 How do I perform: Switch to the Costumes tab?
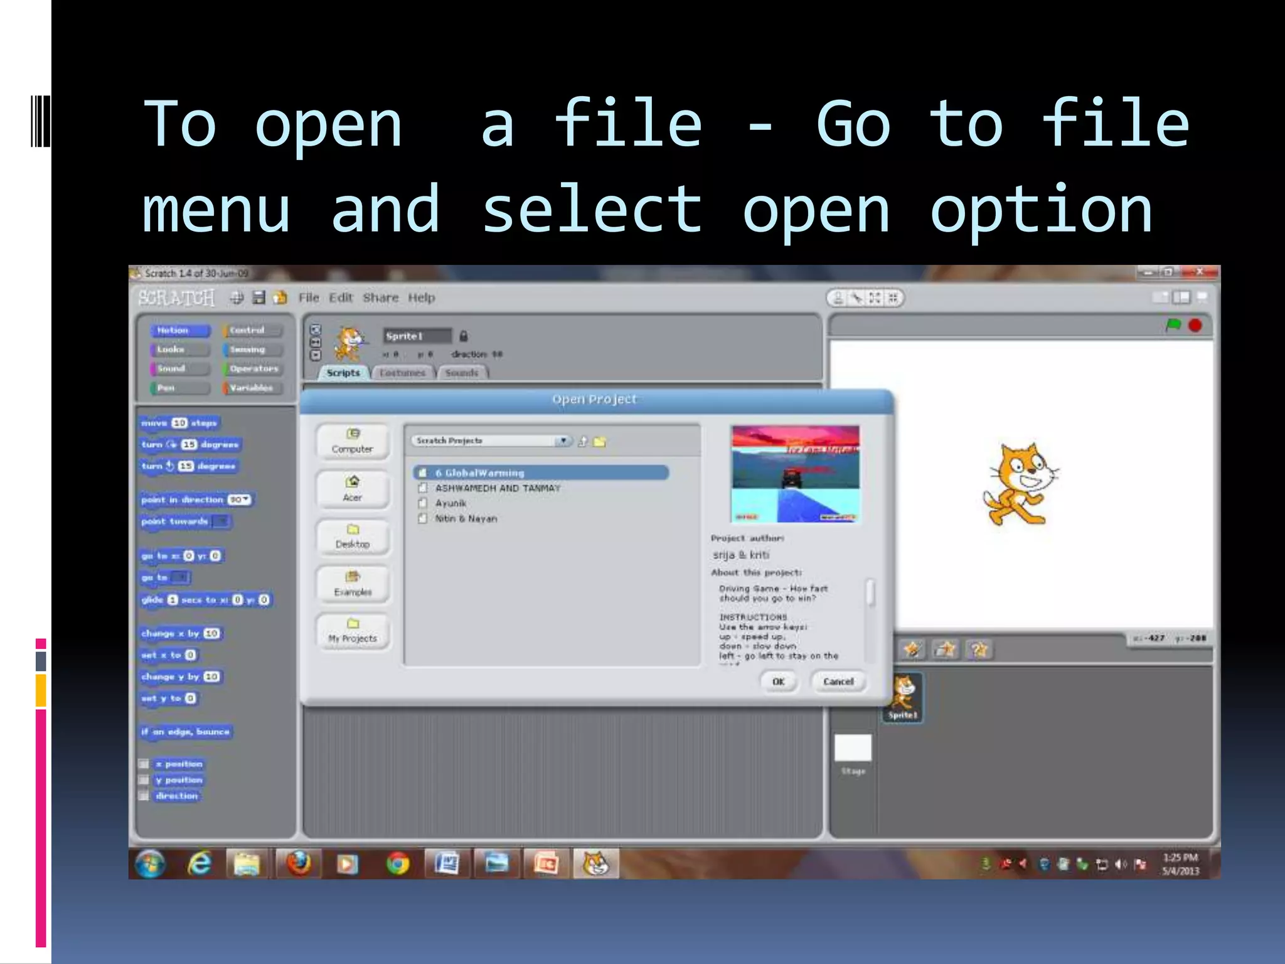coord(402,373)
